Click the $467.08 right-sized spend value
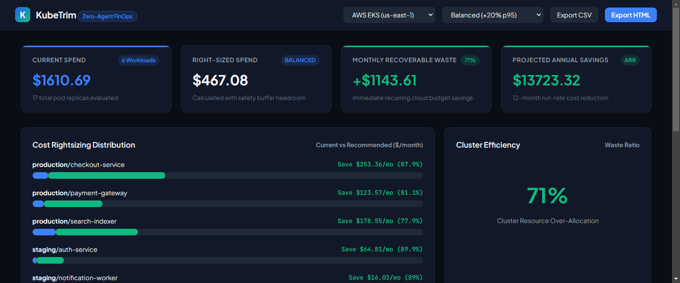The width and height of the screenshot is (680, 283). point(220,80)
